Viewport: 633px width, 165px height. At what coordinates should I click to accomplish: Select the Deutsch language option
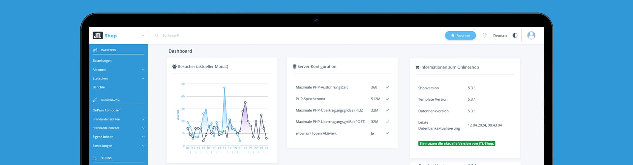[x=500, y=36]
